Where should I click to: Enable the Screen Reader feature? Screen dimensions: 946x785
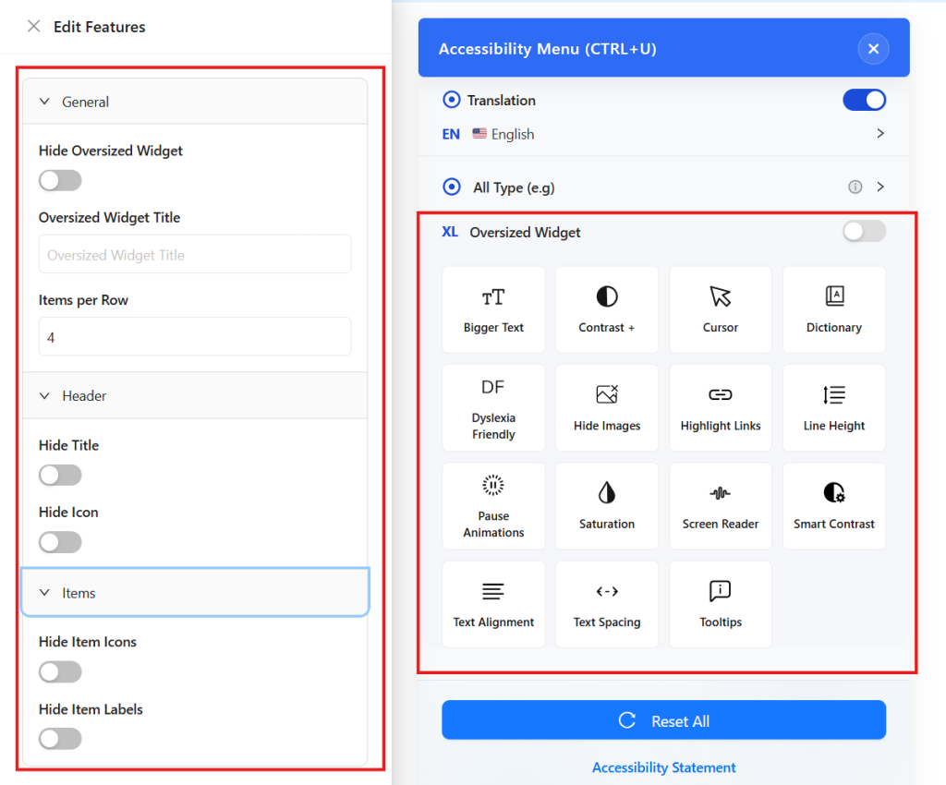pos(721,505)
